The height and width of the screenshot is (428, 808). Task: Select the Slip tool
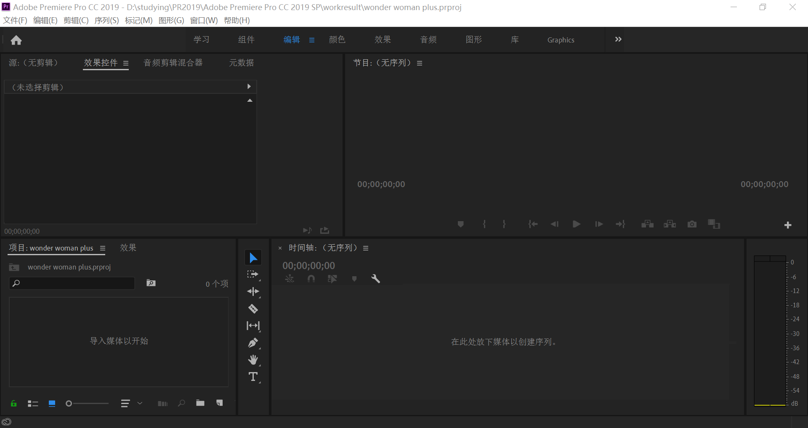(253, 325)
